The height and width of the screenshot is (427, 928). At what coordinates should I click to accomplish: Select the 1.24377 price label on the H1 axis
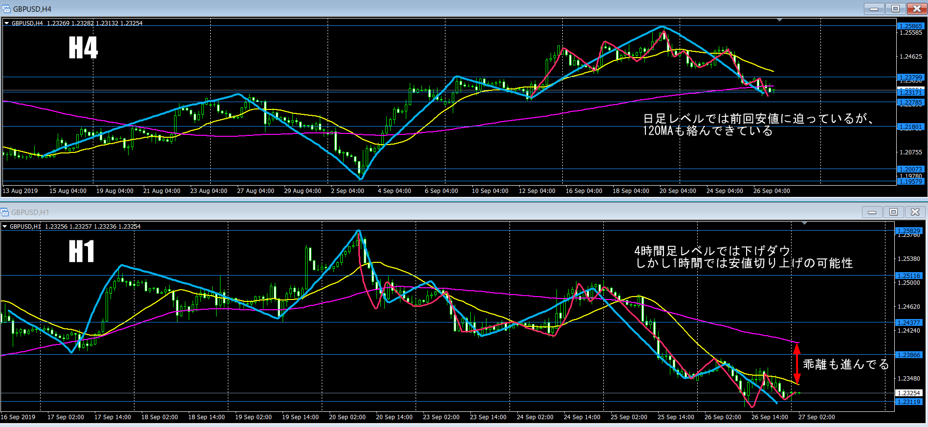tap(909, 322)
